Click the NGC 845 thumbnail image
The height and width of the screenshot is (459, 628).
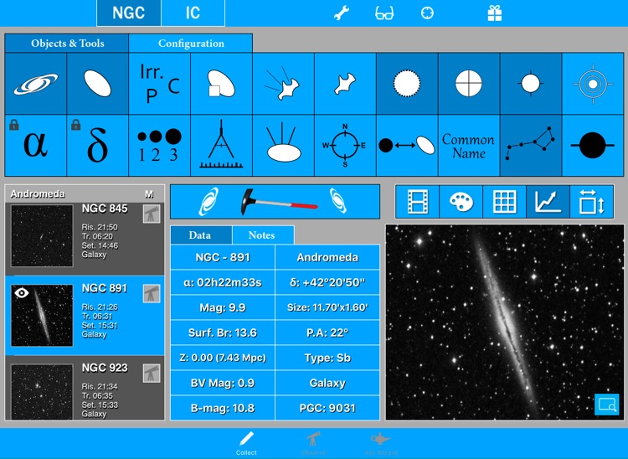(x=42, y=235)
